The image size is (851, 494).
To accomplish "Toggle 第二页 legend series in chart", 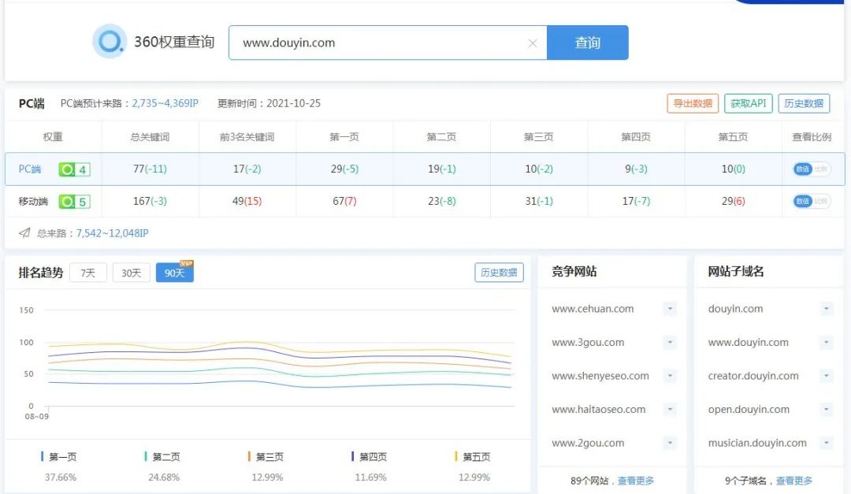I will coord(162,456).
